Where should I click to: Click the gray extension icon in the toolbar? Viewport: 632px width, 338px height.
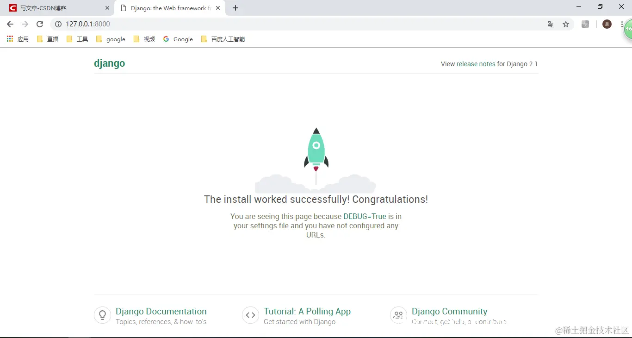[585, 24]
